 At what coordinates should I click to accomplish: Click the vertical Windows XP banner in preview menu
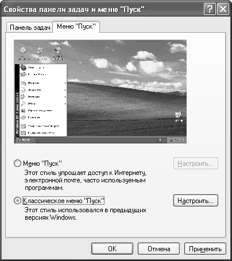pos(17,100)
